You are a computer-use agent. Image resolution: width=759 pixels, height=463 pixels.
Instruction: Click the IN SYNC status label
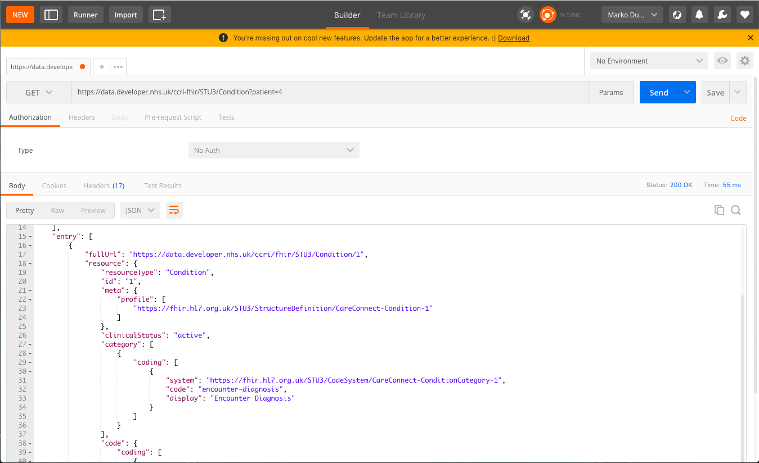pos(569,15)
